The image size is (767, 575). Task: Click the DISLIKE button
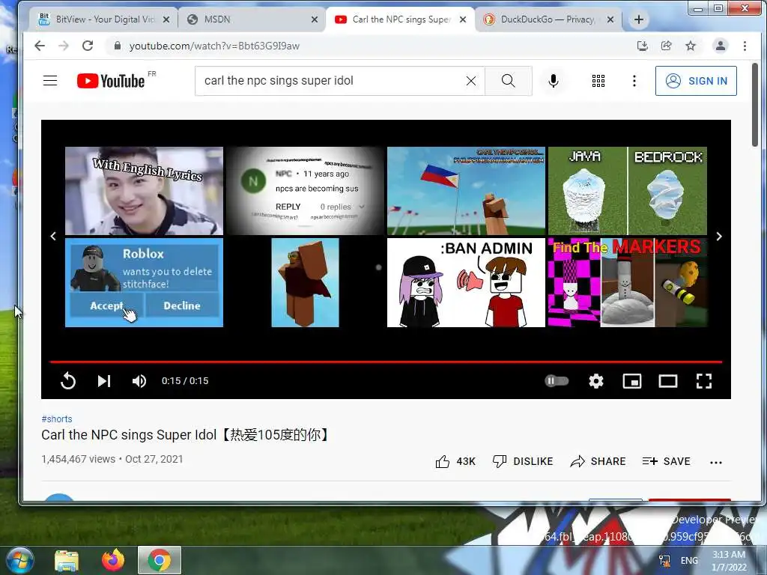(x=522, y=461)
